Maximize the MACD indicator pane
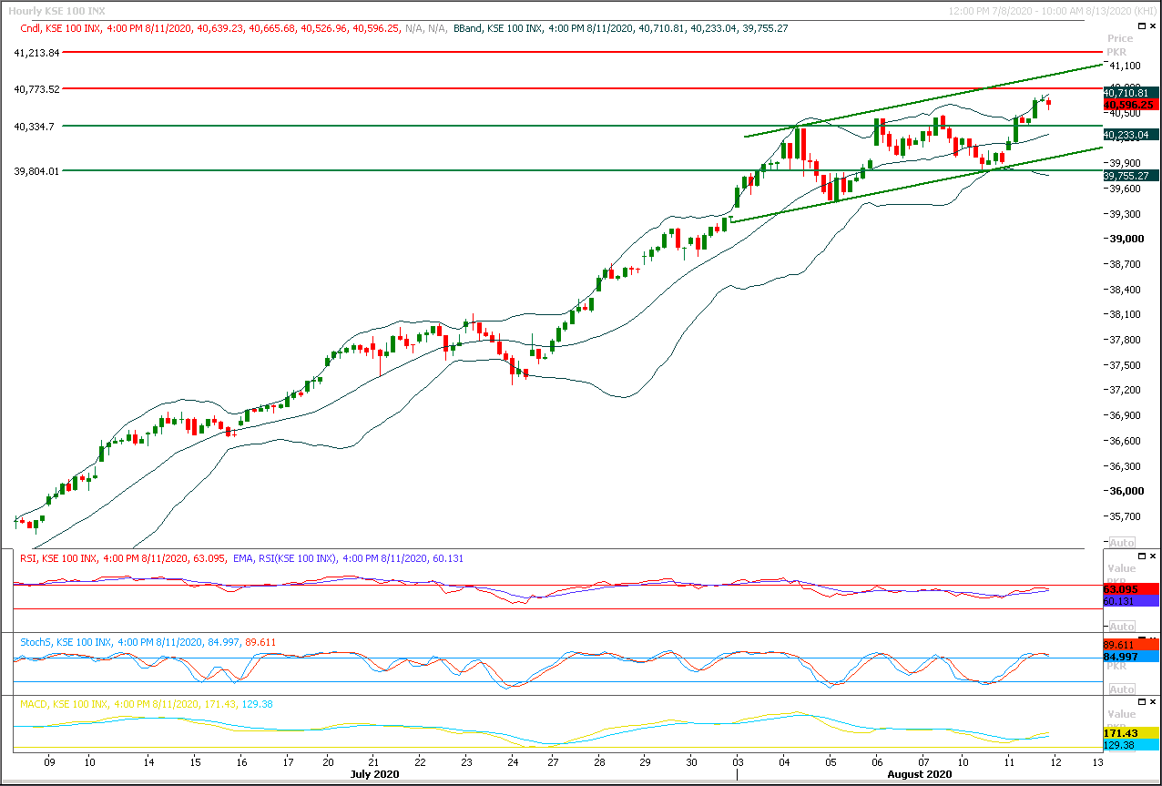1162x786 pixels. (1143, 702)
